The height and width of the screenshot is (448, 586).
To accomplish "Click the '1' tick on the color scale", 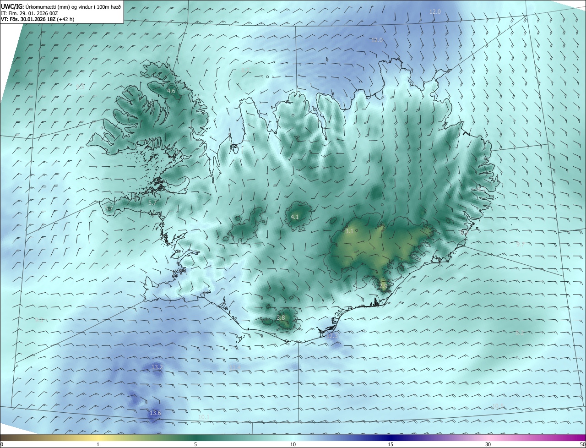I will click(x=98, y=444).
